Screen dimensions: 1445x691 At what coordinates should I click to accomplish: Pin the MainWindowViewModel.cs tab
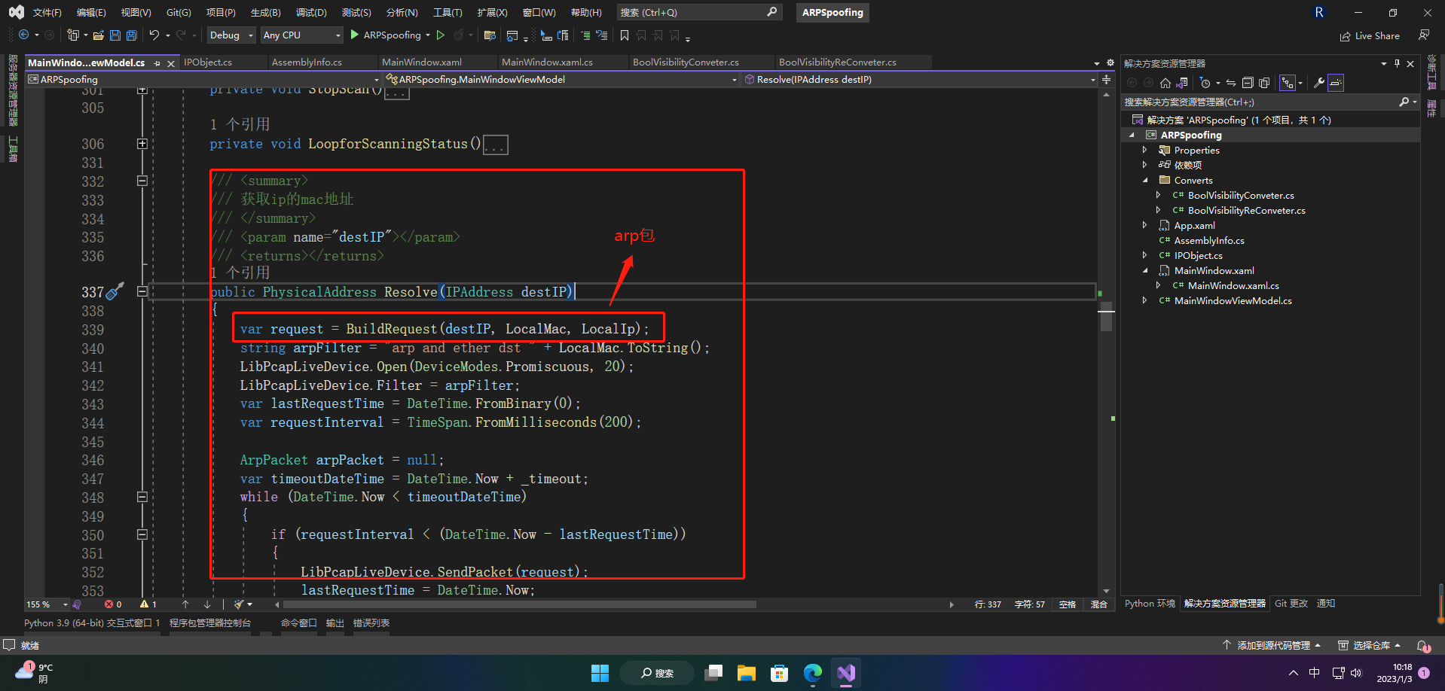(x=157, y=63)
